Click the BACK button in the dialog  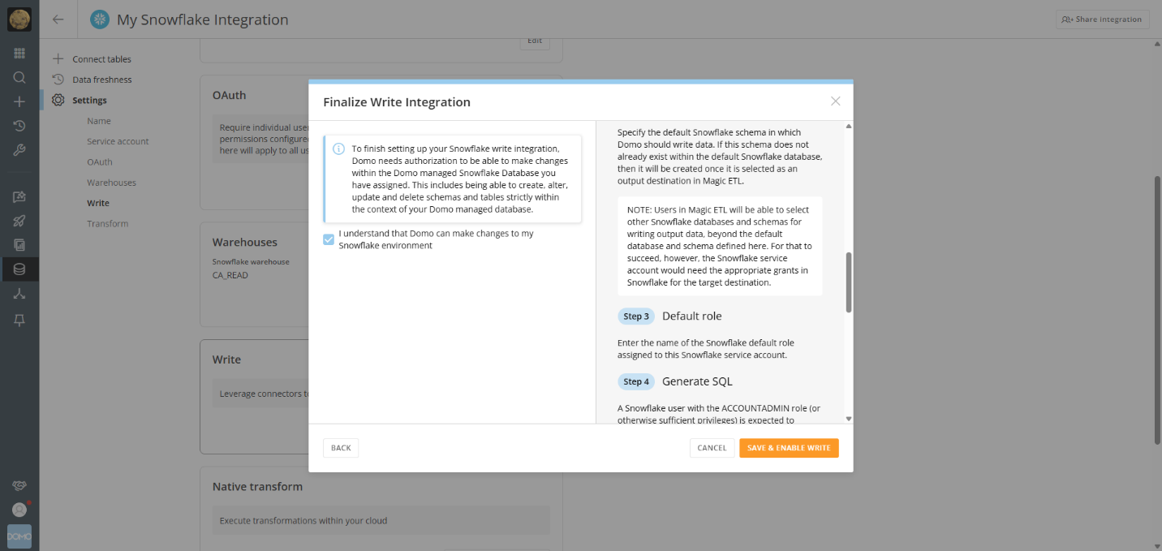pyautogui.click(x=341, y=448)
